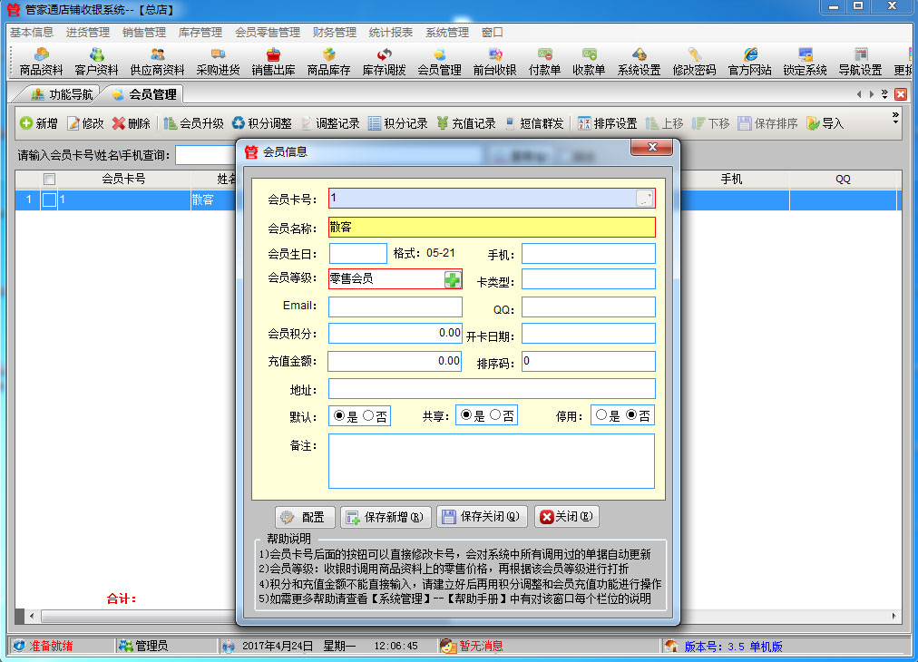Screen dimensions: 918x662
Task: Click the 地址 input field
Action: coord(492,389)
